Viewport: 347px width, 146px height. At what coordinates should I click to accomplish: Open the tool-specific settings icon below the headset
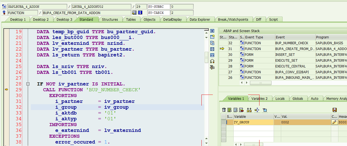coord(212,67)
